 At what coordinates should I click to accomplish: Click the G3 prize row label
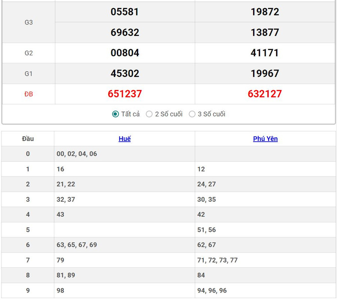click(29, 22)
